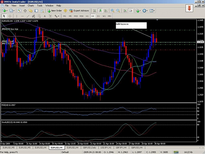Click the New Order button

point(54,11)
